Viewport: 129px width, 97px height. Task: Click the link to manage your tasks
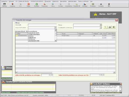tap(30, 92)
